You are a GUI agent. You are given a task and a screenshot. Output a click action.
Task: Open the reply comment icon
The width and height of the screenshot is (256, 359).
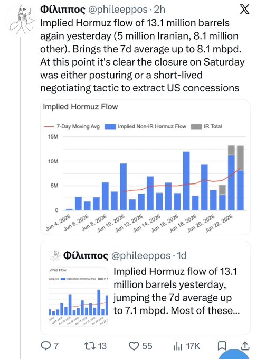pyautogui.click(x=45, y=345)
